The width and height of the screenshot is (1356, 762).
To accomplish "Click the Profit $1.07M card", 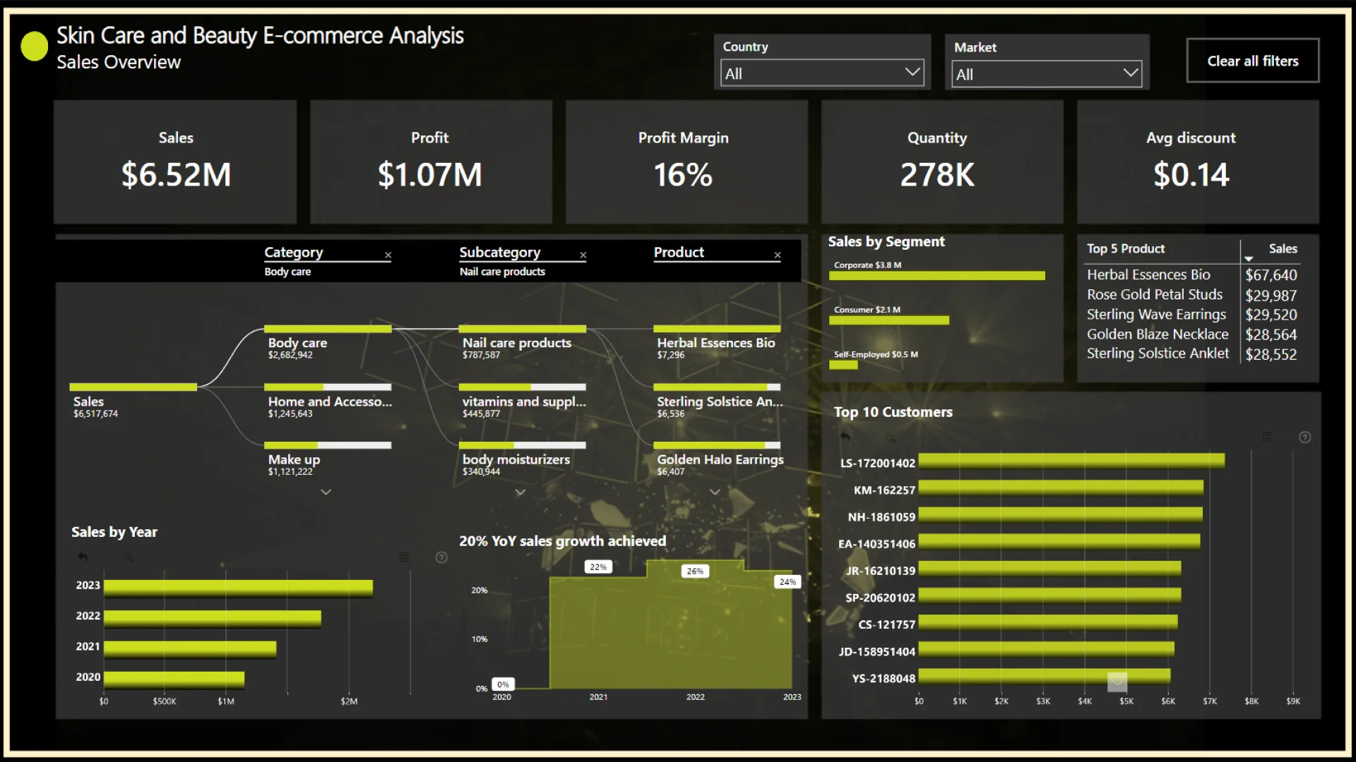I will click(430, 162).
